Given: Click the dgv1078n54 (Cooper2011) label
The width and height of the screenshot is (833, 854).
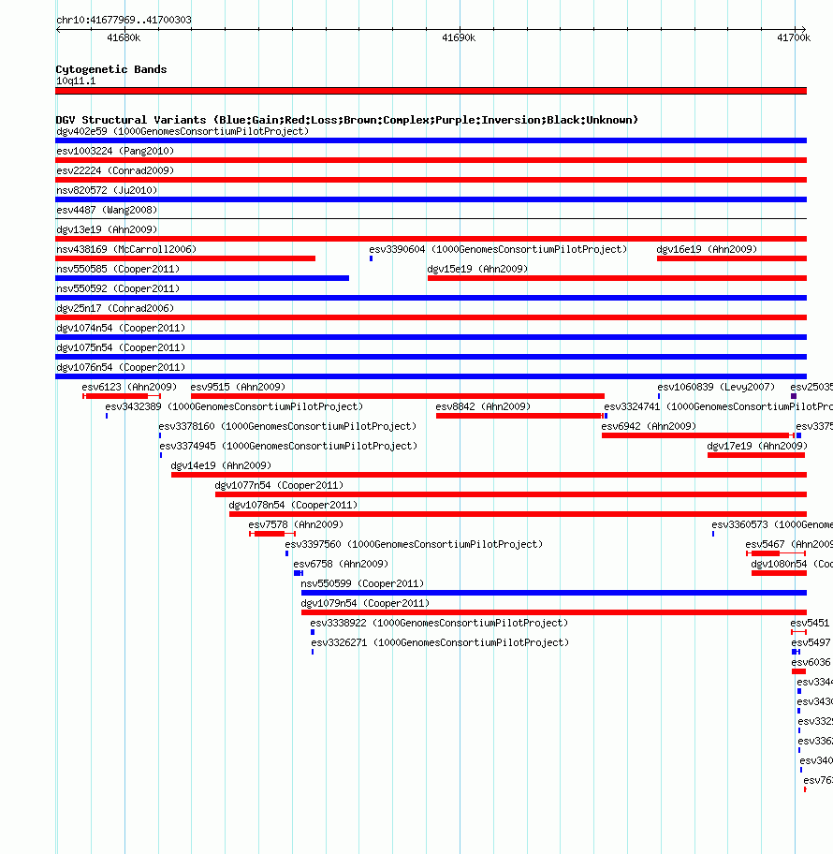Looking at the screenshot, I should pos(294,505).
